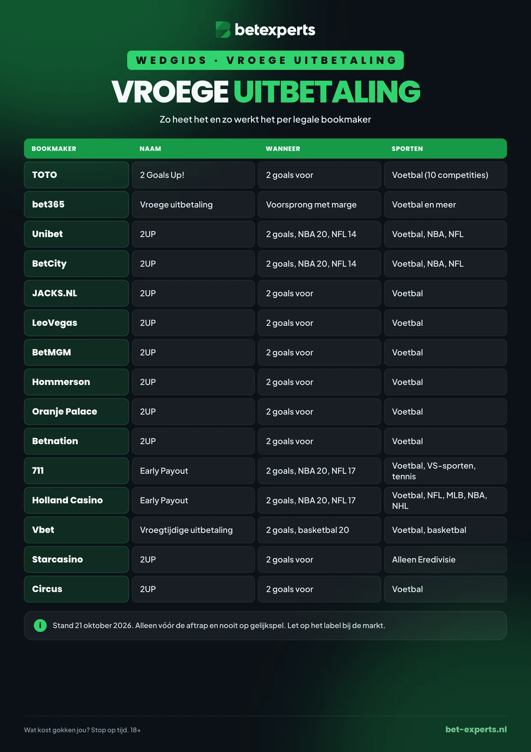The image size is (531, 752).
Task: Select the "Voetbal, NFL, MLB, NBA, NHL" cell
Action: point(445,500)
